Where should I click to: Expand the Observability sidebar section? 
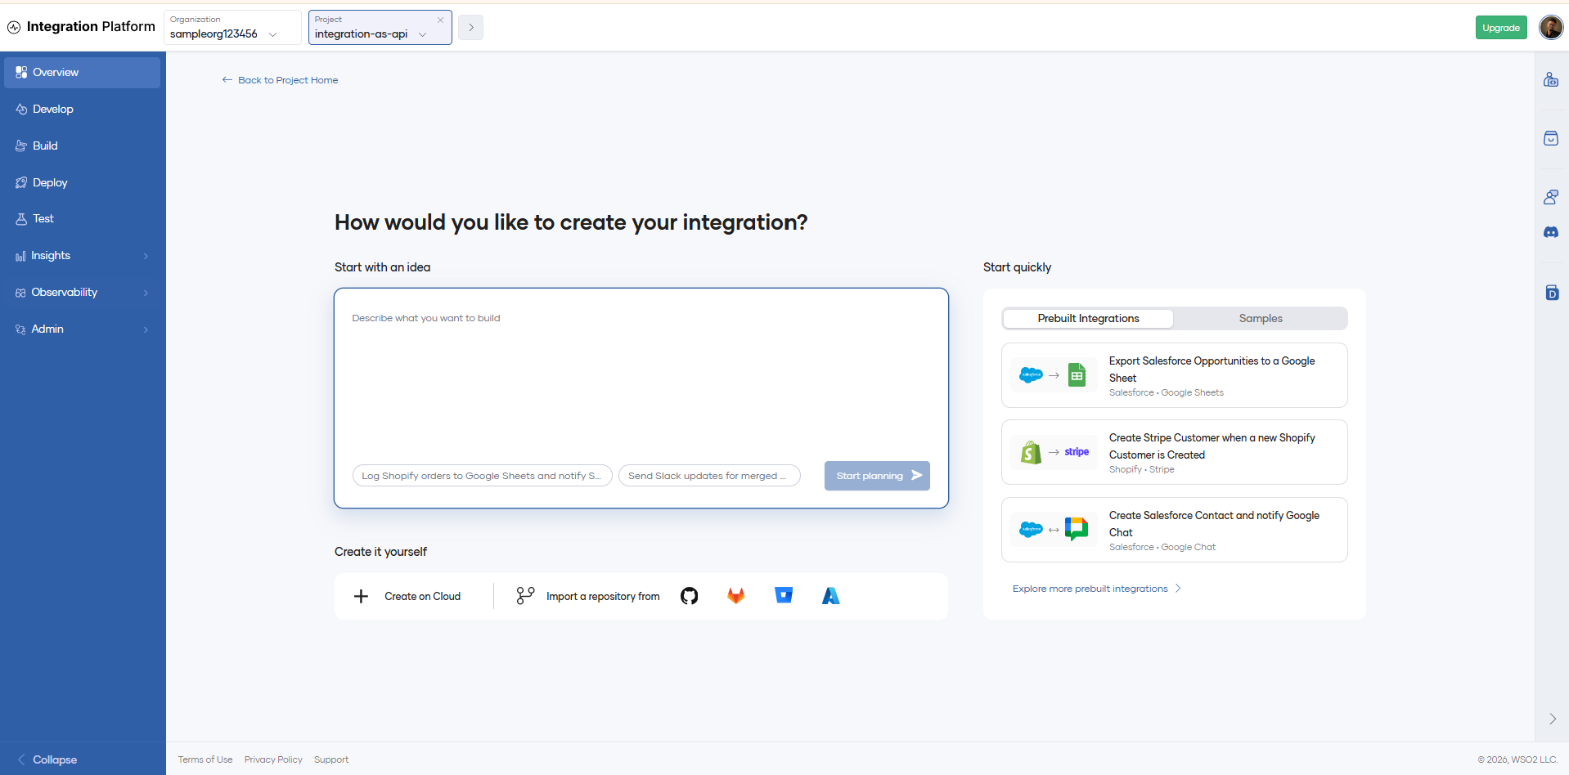point(83,293)
